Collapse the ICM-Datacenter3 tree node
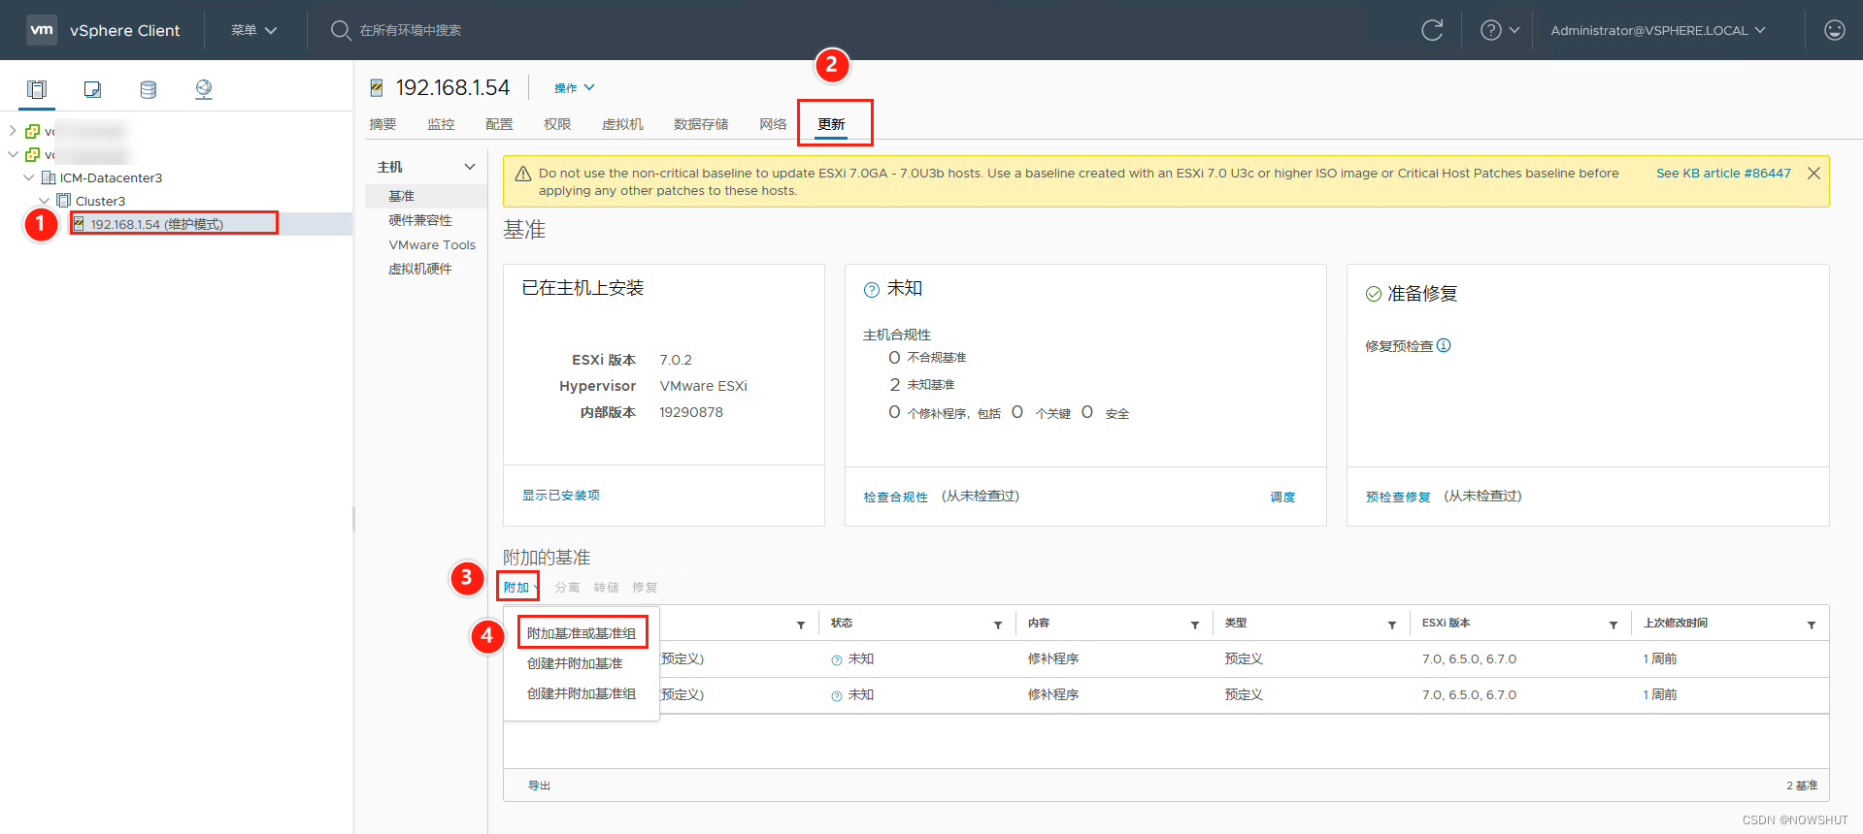This screenshot has width=1863, height=834. tap(28, 177)
